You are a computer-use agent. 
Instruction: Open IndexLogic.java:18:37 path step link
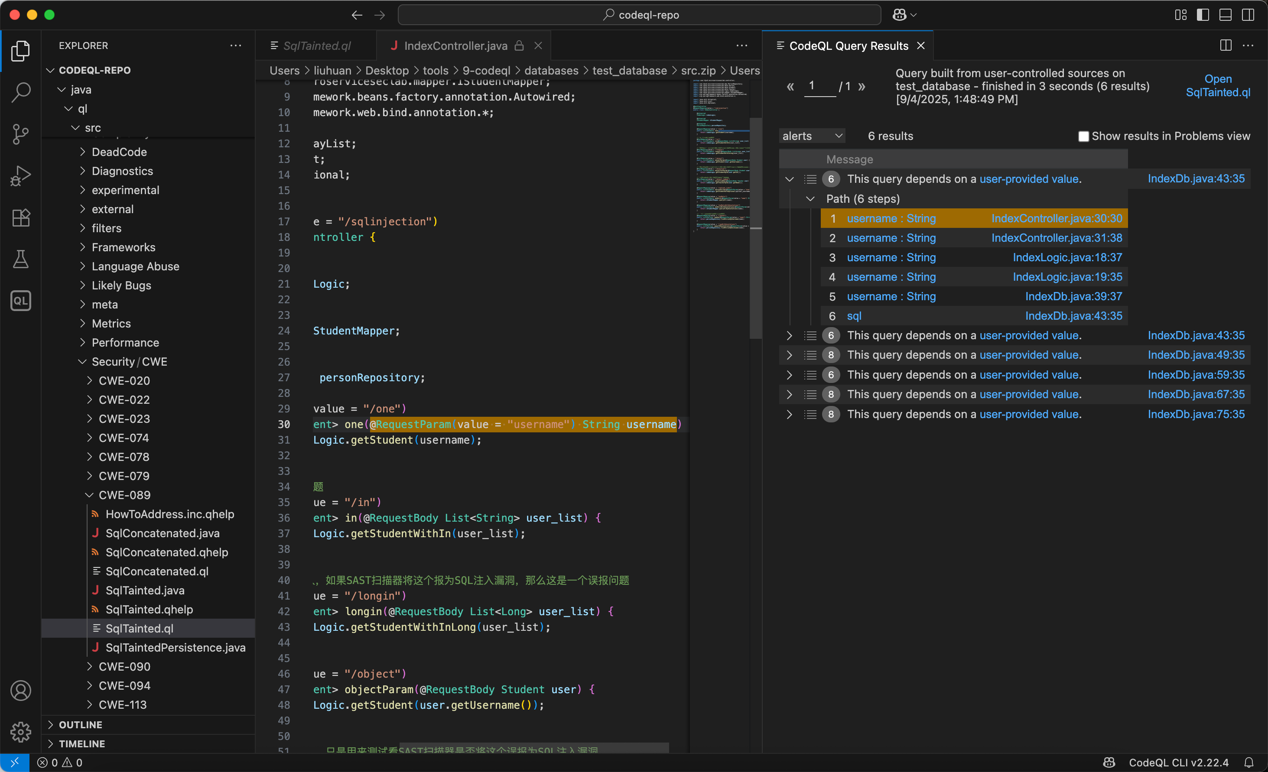click(1067, 257)
